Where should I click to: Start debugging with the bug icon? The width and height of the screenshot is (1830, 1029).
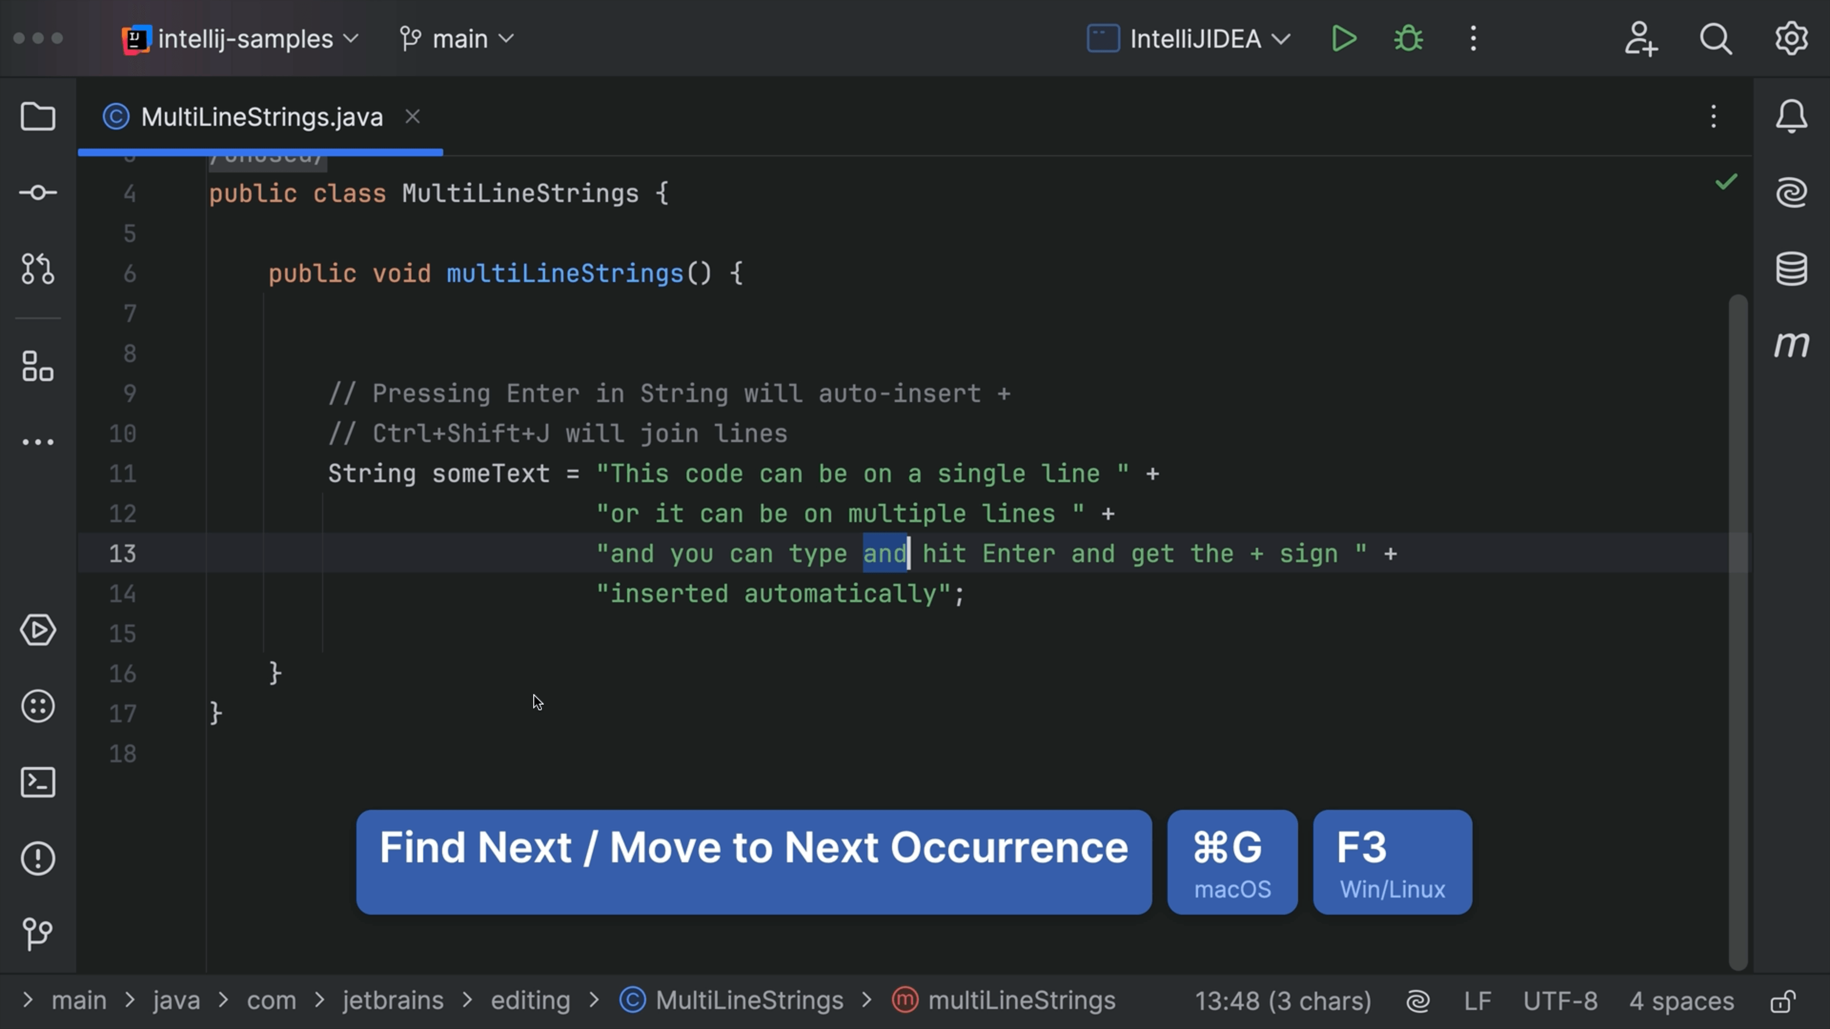[1408, 39]
